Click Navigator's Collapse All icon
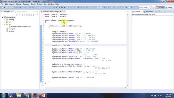The image size is (174, 98). coord(27,15)
